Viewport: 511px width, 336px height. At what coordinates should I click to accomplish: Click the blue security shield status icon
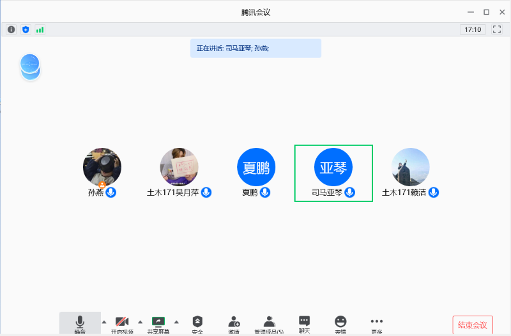tap(26, 29)
